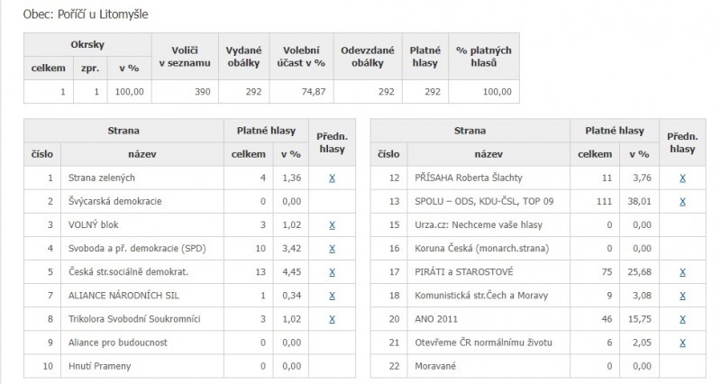Image resolution: width=721 pixels, height=384 pixels.
Task: Click X link for PIRÁTI a STAROSTOVÉ
Action: (682, 272)
